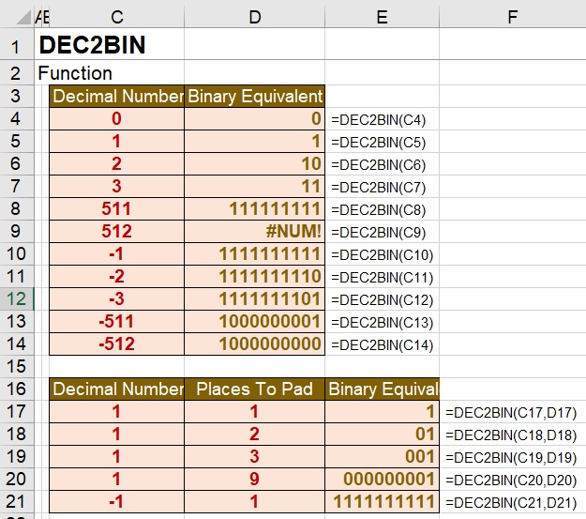Click the =DEC2BIN(C21,D21) formula text

point(511,502)
